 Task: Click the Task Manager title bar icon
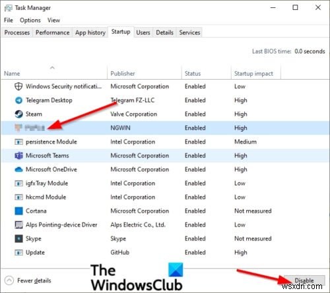point(9,8)
